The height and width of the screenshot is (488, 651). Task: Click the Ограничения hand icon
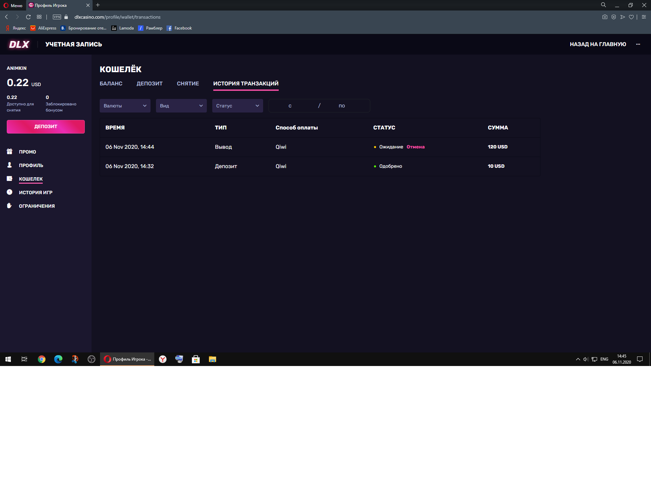(x=9, y=206)
